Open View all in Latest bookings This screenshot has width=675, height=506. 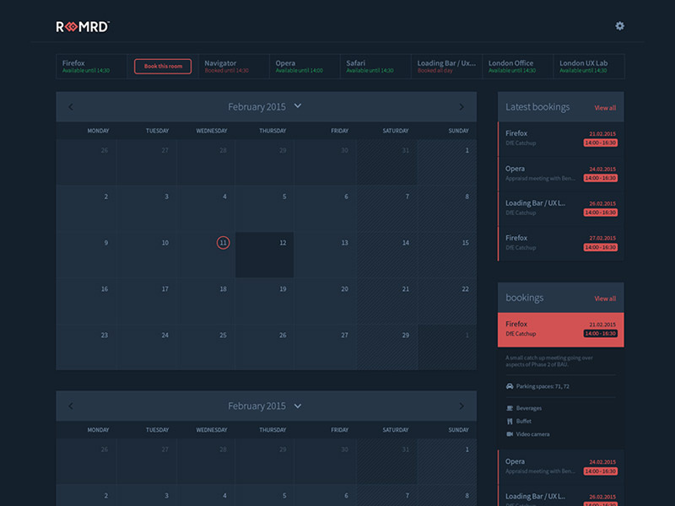point(606,107)
